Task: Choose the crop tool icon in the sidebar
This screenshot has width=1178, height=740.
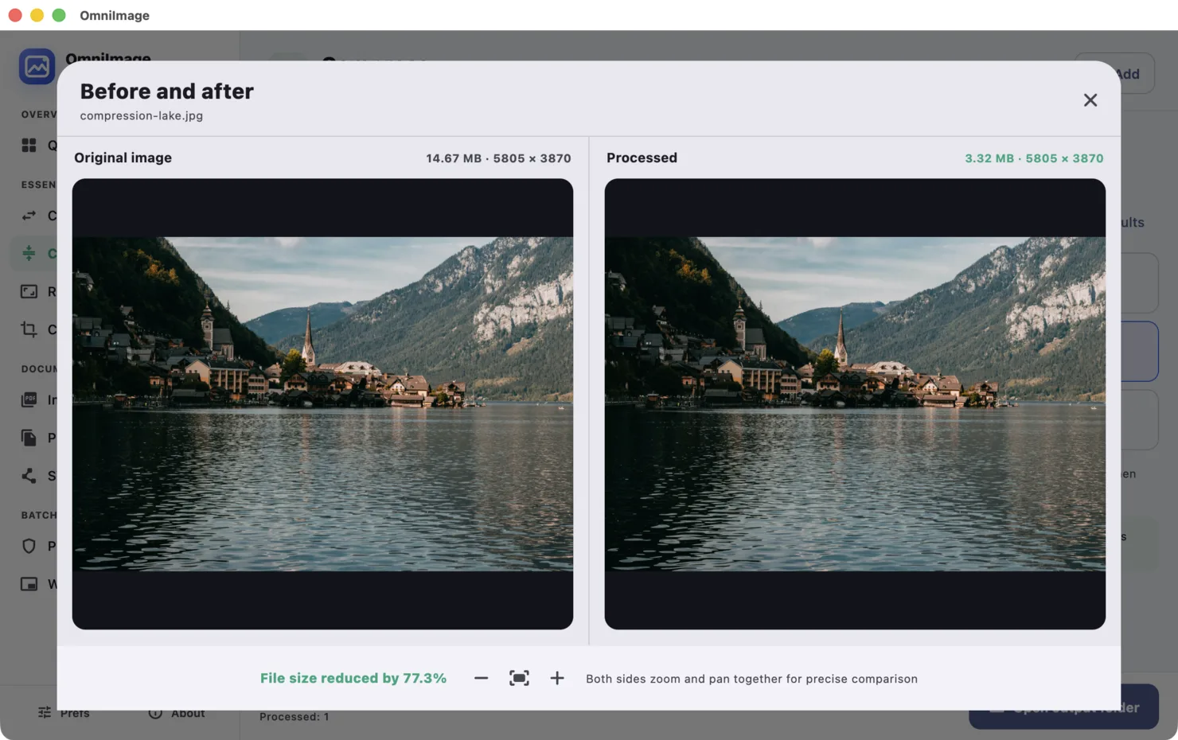Action: click(29, 329)
